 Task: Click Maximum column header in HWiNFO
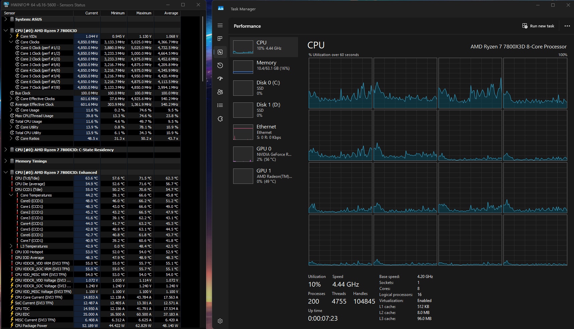[x=140, y=13]
